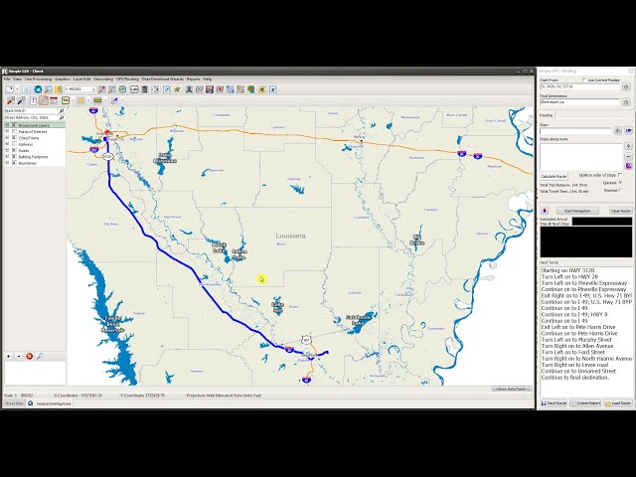Select the Quickest route radio button
This screenshot has height=477, width=636.
pyautogui.click(x=620, y=183)
